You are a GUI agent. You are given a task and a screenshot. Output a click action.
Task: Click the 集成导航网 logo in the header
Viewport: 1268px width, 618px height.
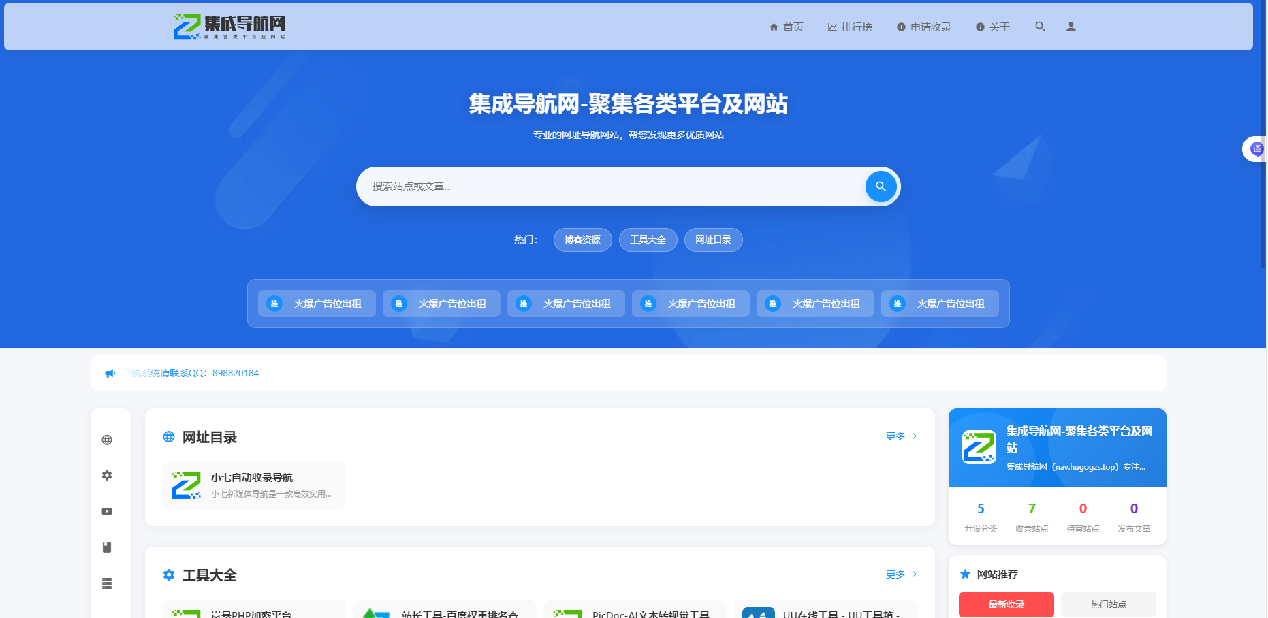click(229, 26)
